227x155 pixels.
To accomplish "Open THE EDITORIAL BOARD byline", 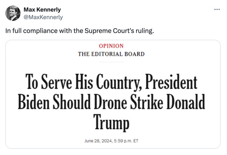I will [111, 54].
